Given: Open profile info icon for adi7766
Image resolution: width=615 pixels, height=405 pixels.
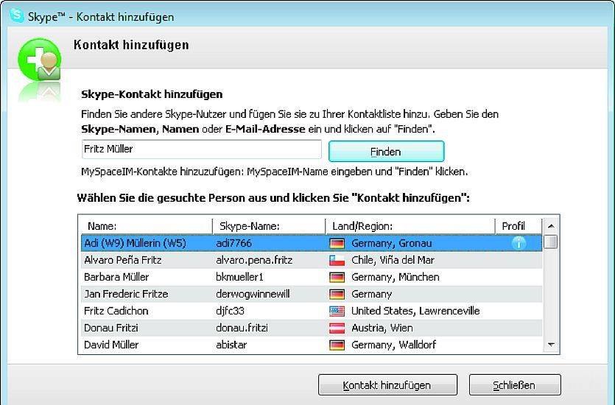Looking at the screenshot, I should [x=519, y=243].
